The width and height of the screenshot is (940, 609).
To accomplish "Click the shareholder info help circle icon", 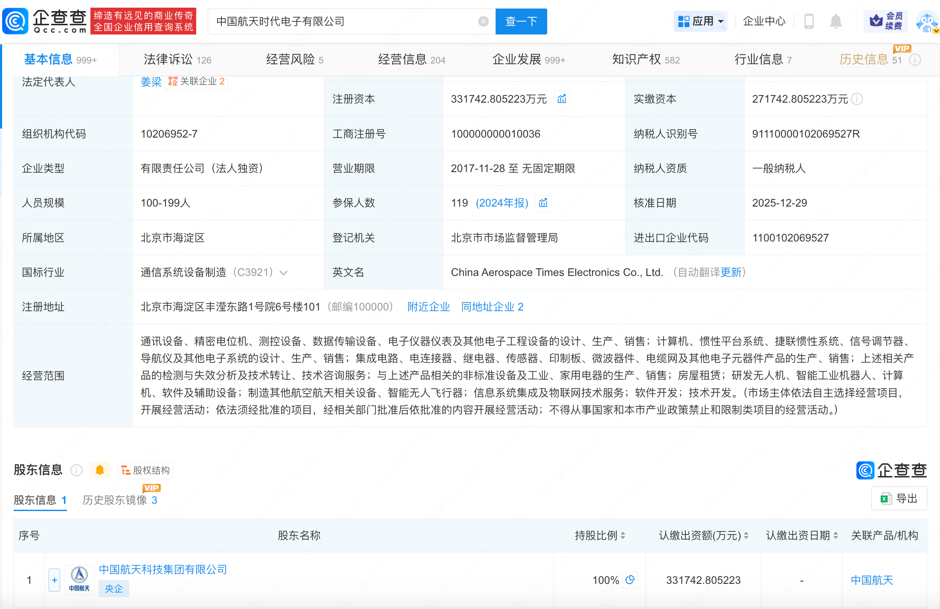I will tap(76, 470).
